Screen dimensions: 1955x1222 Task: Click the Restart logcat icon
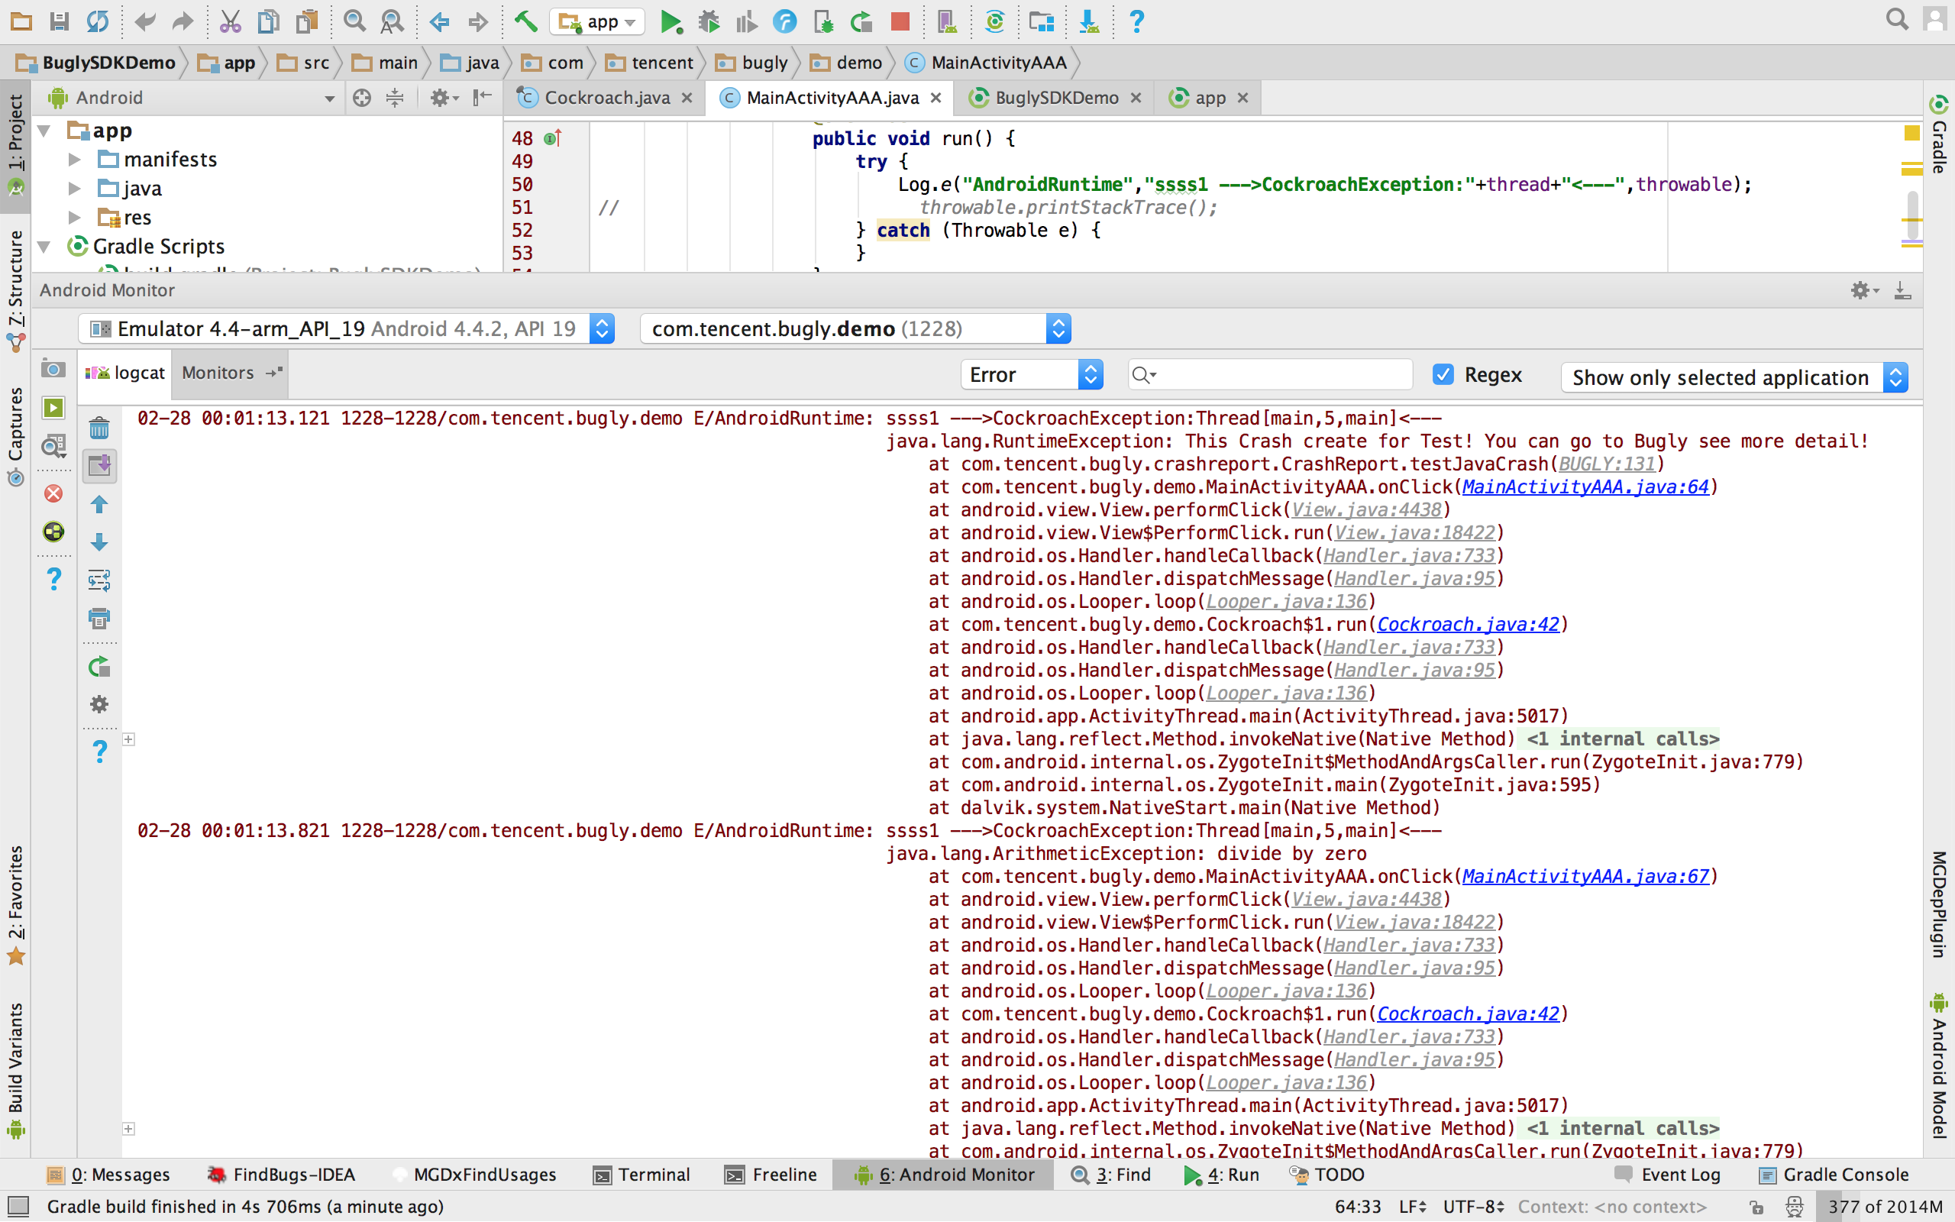(99, 667)
